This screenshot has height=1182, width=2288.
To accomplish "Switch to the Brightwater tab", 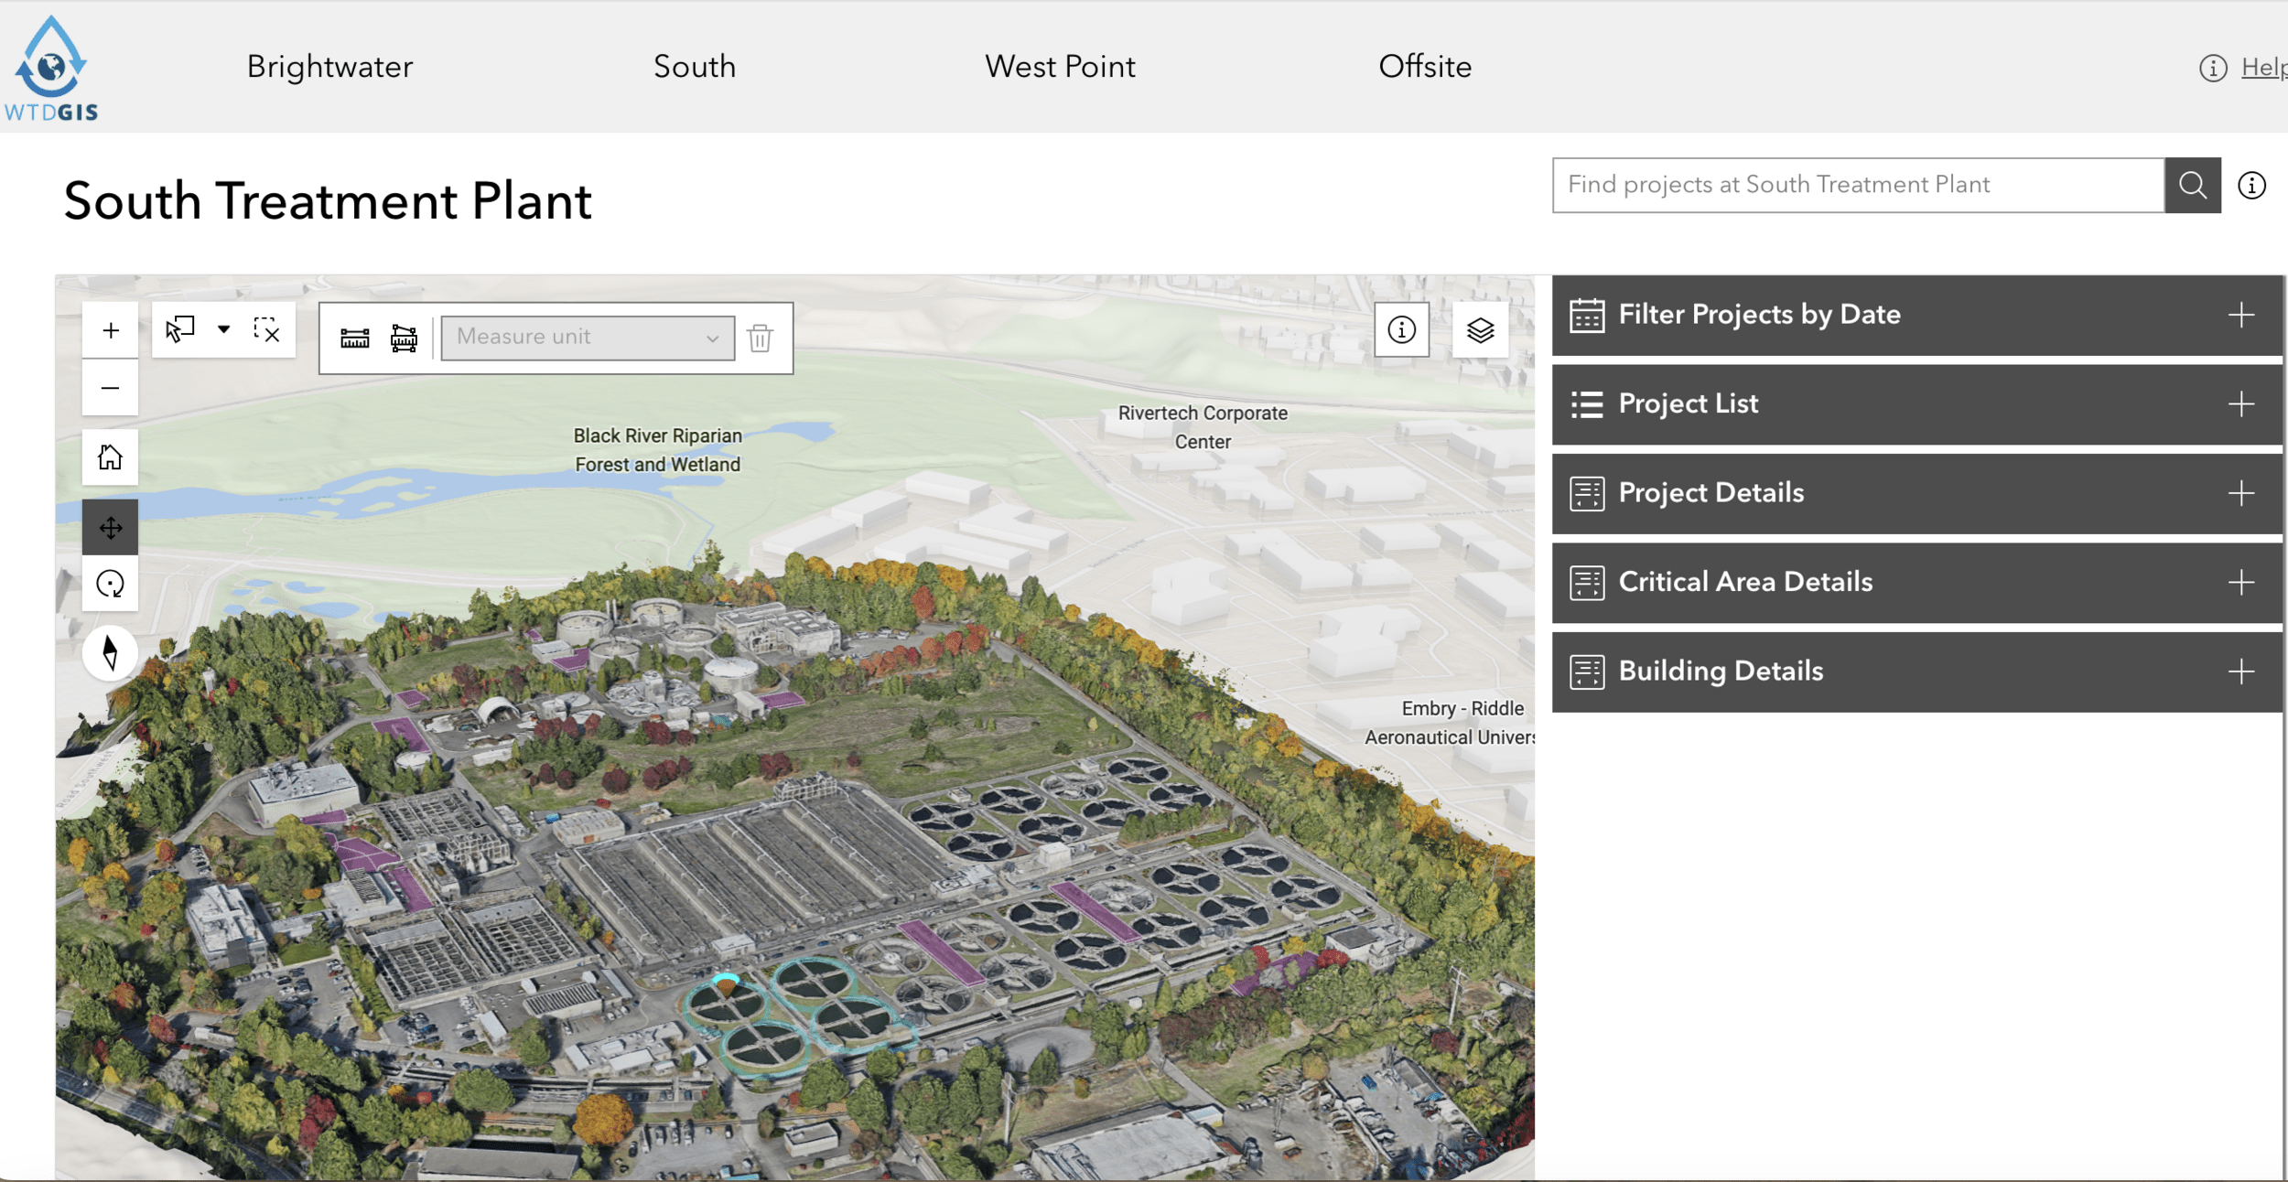I will [x=329, y=67].
